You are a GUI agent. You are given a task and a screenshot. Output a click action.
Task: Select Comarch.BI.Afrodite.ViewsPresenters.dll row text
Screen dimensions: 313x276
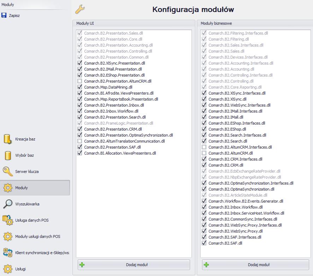pos(119,93)
